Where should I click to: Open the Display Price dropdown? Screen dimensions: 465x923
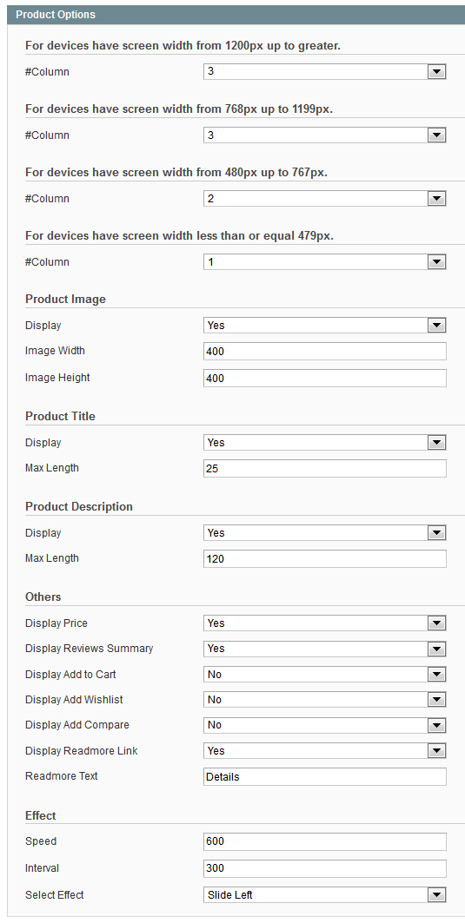325,623
